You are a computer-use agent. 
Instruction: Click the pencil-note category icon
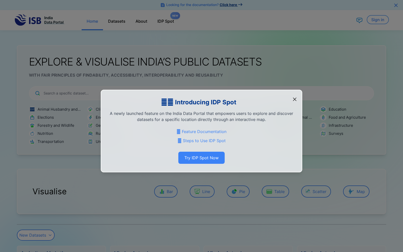pyautogui.click(x=90, y=125)
